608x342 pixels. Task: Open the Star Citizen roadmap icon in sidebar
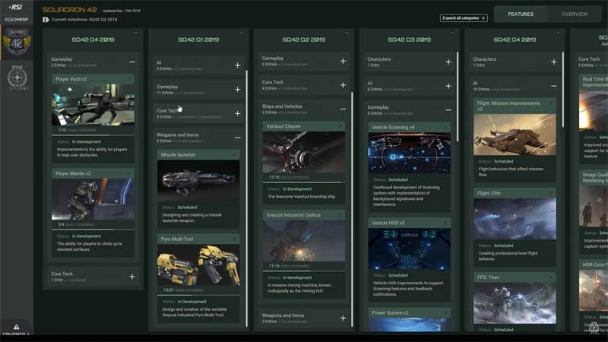[17, 78]
